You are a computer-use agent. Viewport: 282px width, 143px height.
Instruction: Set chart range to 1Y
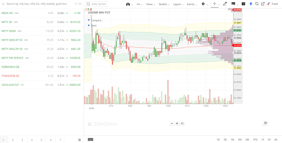[x=263, y=140]
